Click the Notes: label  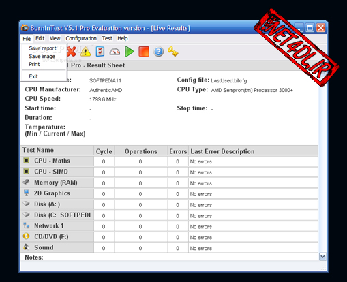(34, 257)
